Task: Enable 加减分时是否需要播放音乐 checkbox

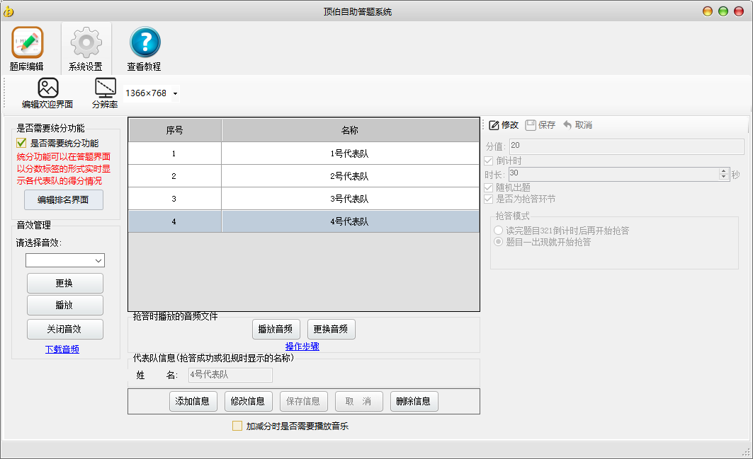Action: pyautogui.click(x=237, y=426)
